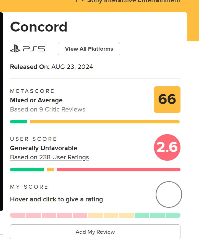Open the View All Platforms list
The width and height of the screenshot is (199, 244).
tap(89, 49)
